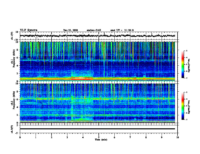This screenshot has height=154, width=200.
Task: Click the time axis tick label "7"
Action: (130, 137)
